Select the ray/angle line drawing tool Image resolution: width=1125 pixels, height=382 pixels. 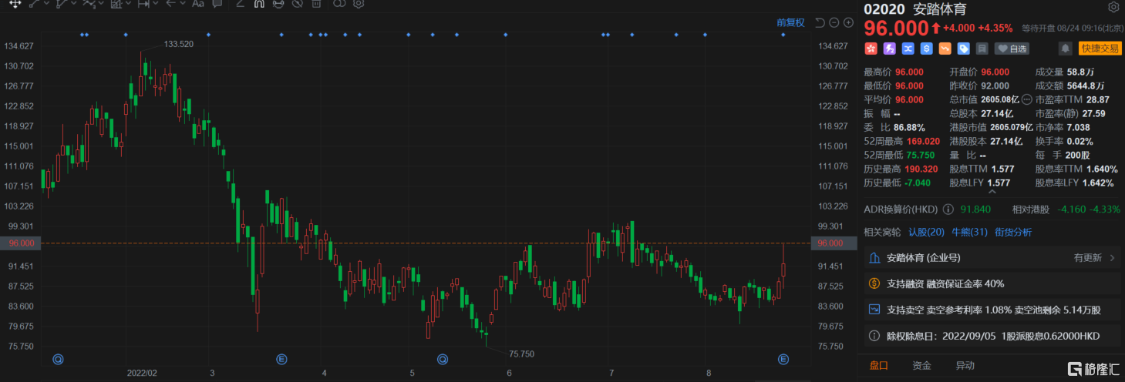click(x=62, y=3)
